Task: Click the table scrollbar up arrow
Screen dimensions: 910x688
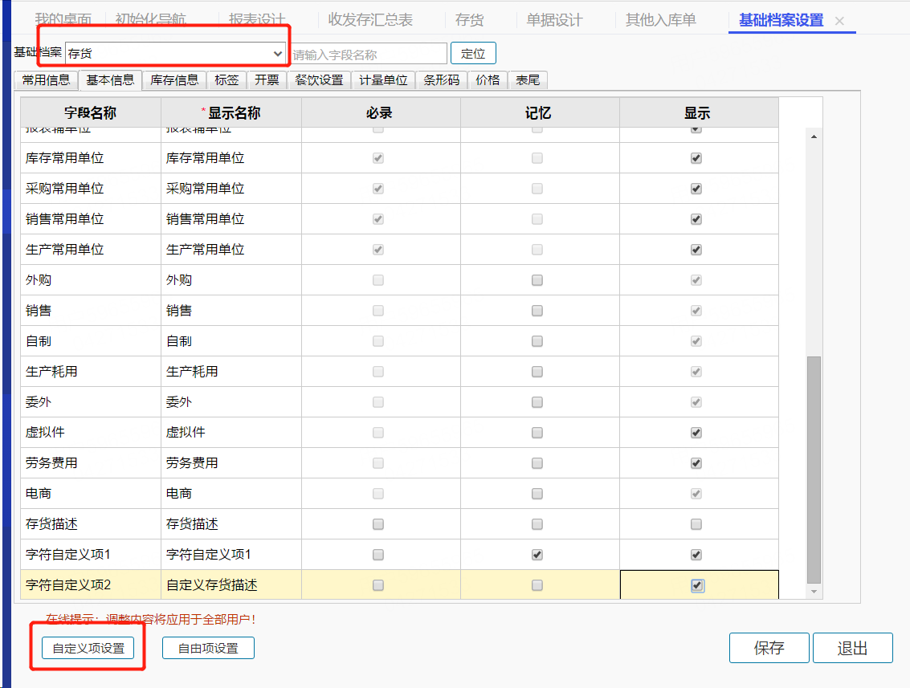Action: pos(814,136)
